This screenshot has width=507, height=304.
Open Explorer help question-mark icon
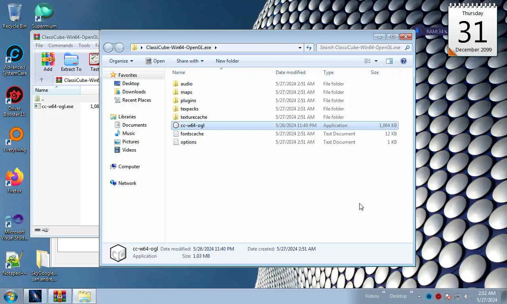404,61
